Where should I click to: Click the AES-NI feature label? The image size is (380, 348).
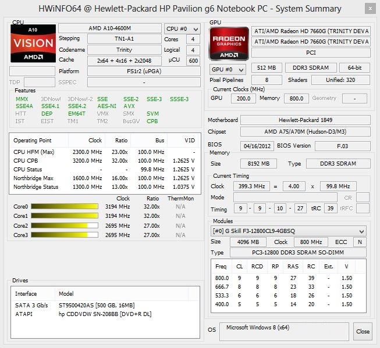(x=107, y=106)
